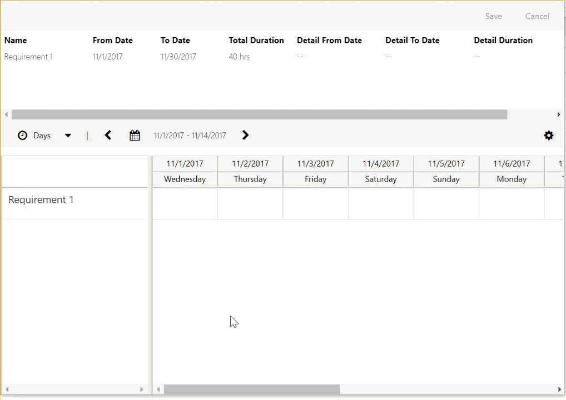Click the Cancel button
This screenshot has height=400, width=566.
tap(537, 16)
